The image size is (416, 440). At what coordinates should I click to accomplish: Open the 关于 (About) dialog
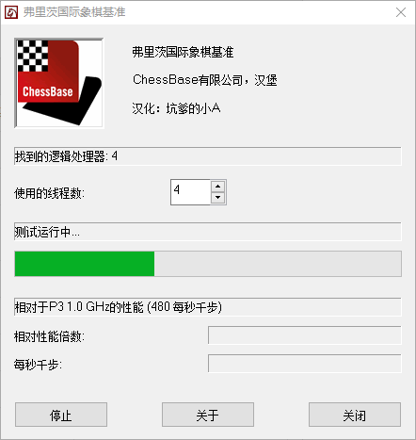[x=208, y=415]
